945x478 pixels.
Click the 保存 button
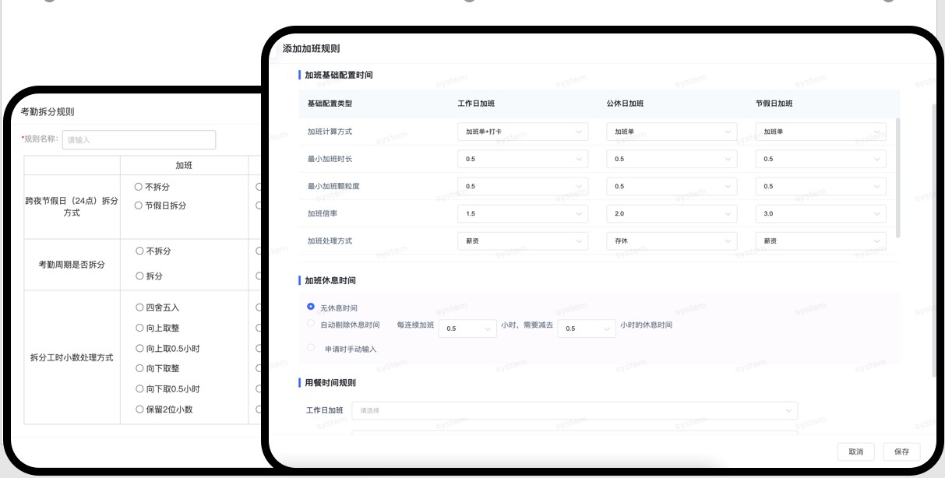[901, 452]
